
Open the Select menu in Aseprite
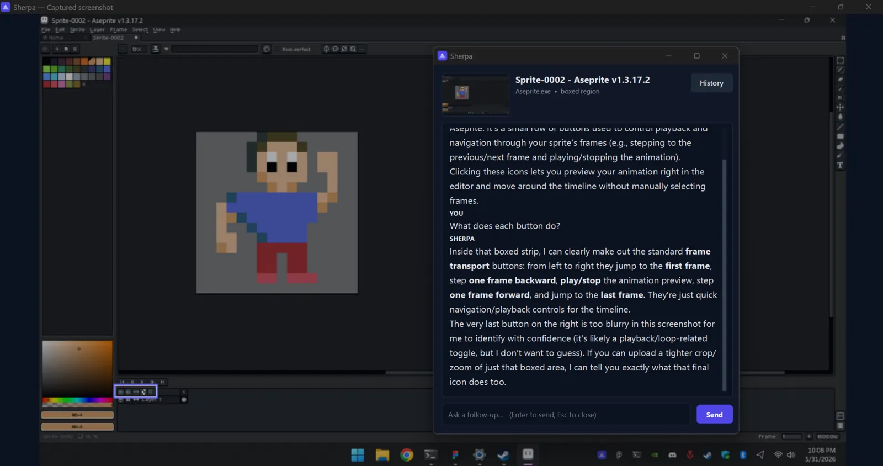pyautogui.click(x=140, y=30)
